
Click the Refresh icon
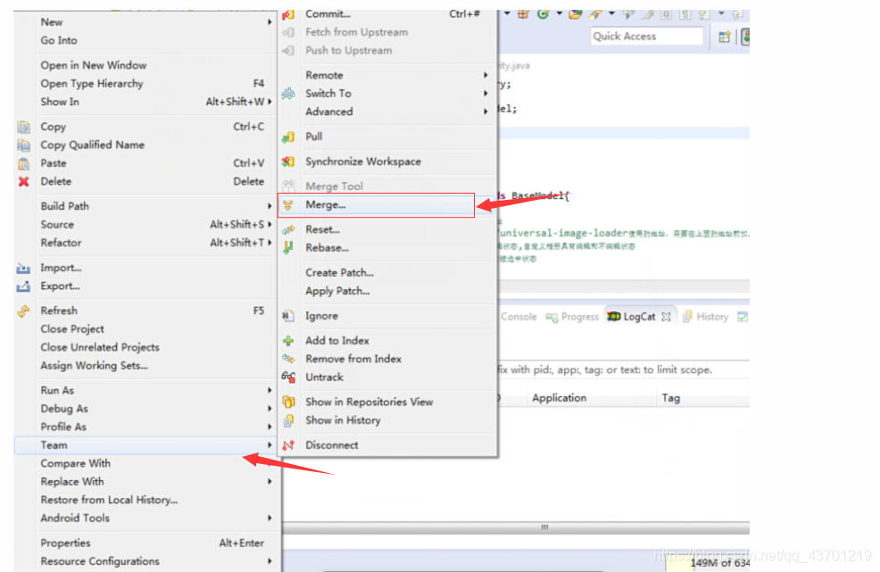(23, 311)
